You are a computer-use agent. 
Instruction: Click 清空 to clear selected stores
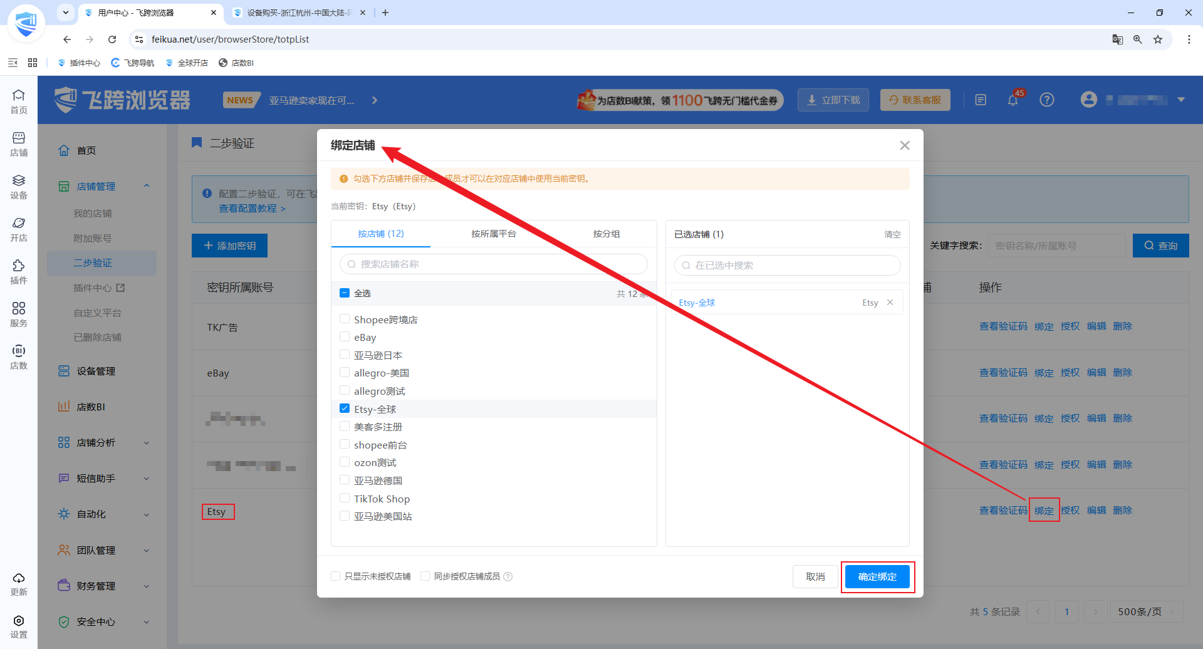coord(893,234)
